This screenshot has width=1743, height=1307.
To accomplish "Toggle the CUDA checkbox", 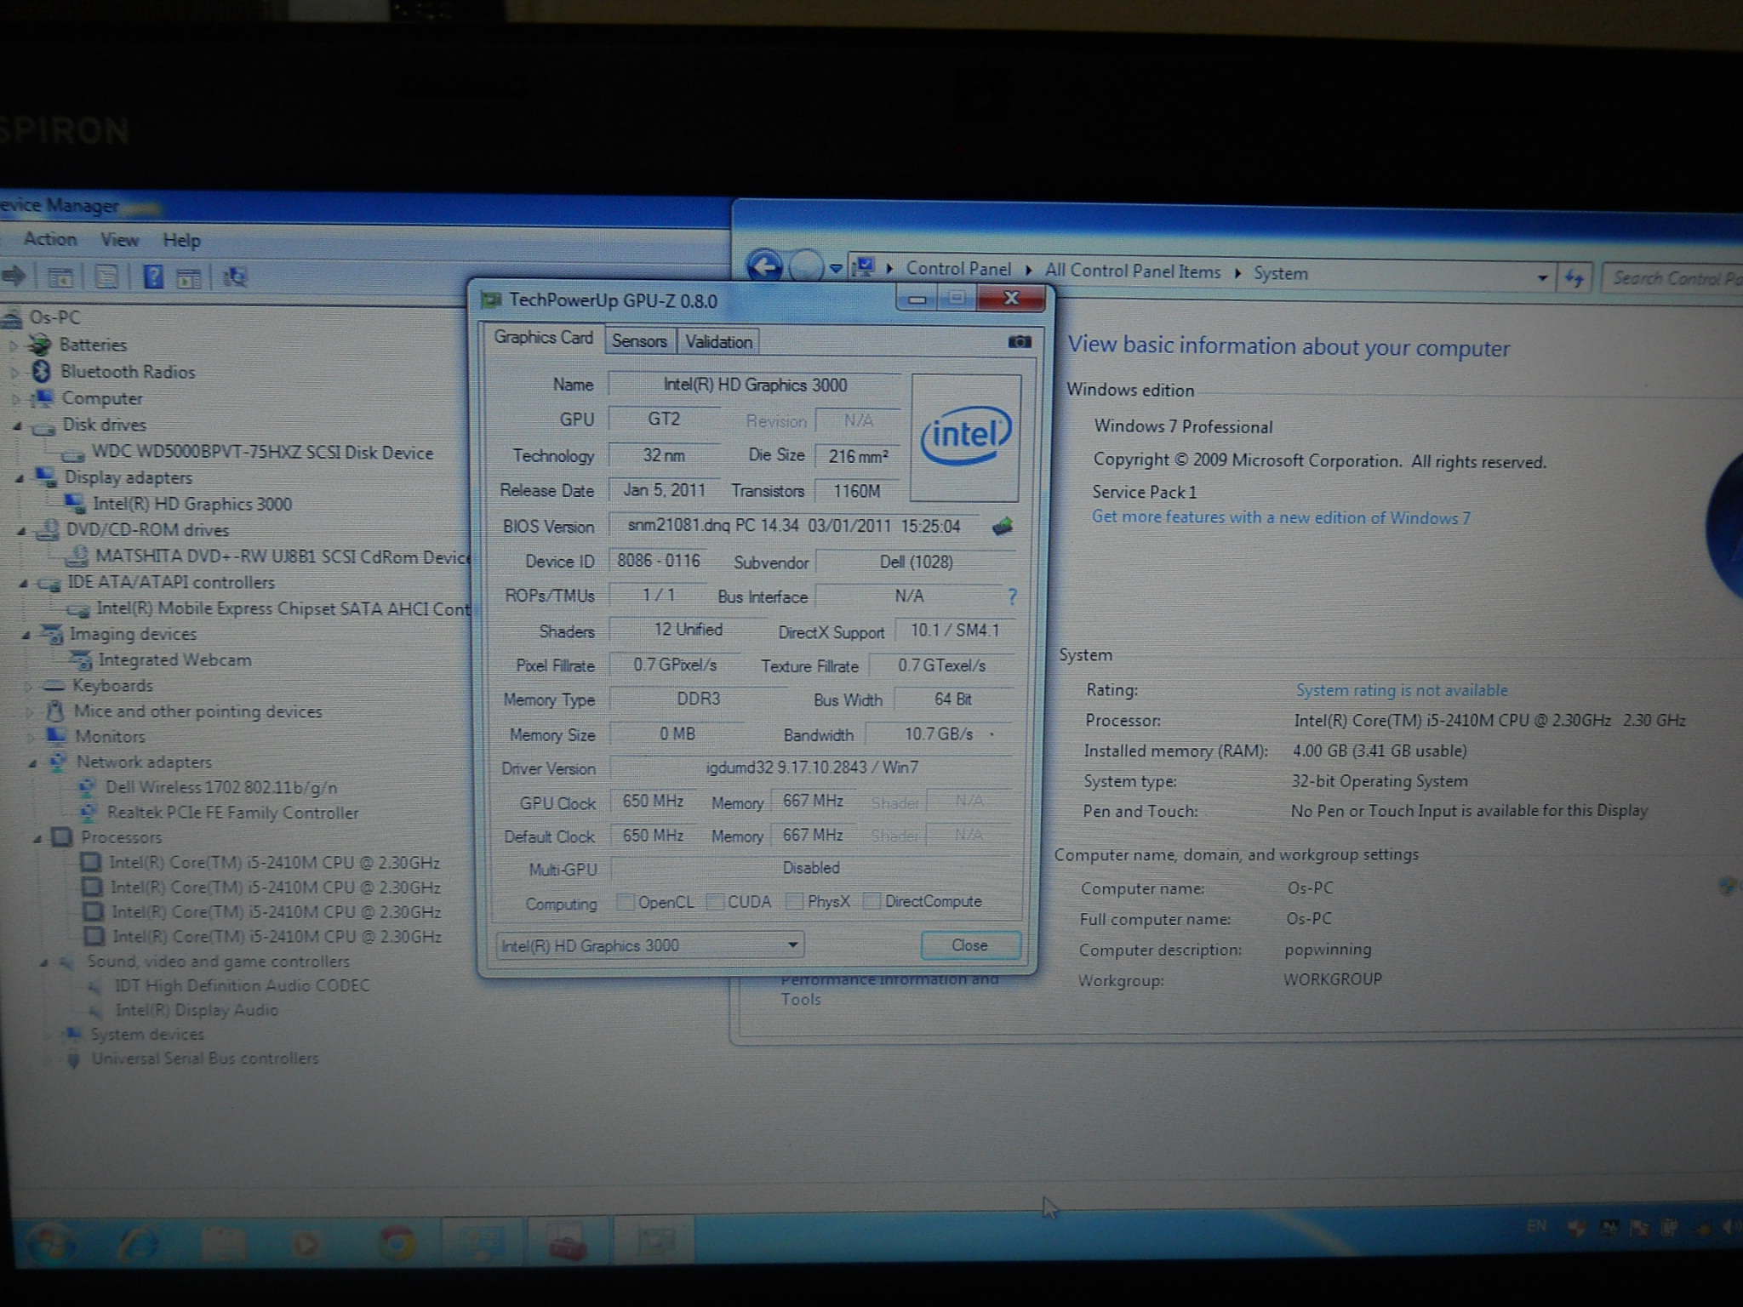I will click(x=715, y=902).
